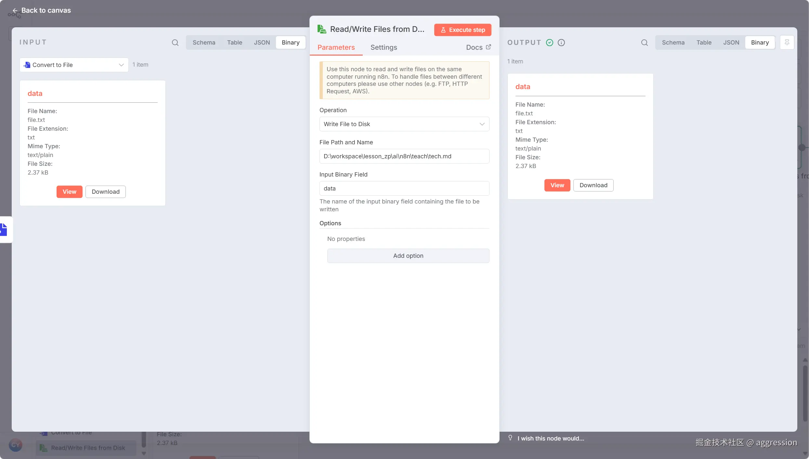Click the back arrow to canvas
The image size is (809, 459).
pos(15,10)
